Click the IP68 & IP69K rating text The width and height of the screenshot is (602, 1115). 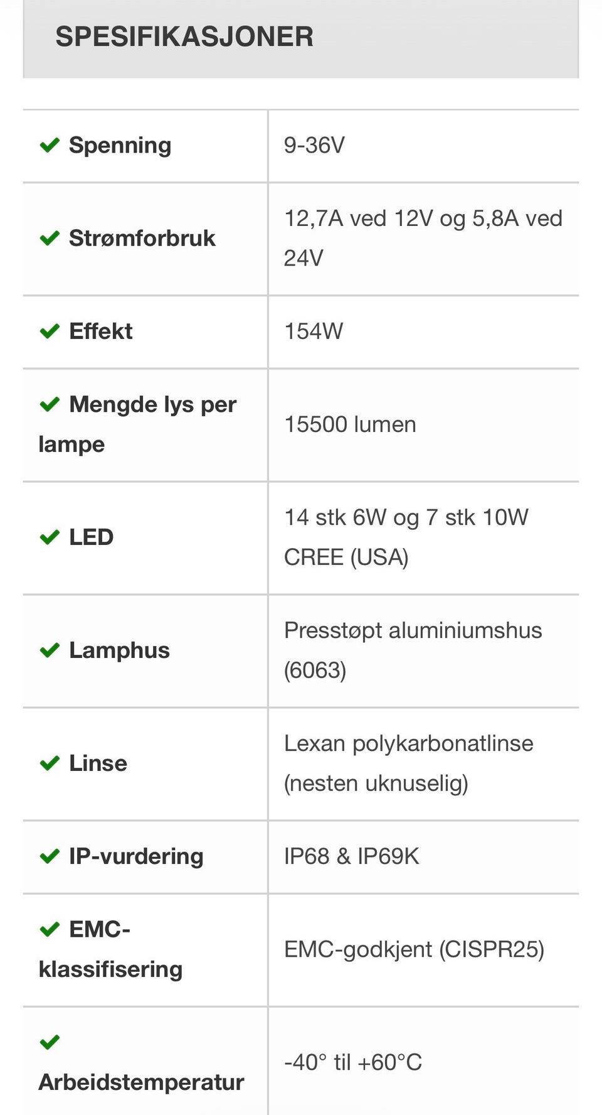(351, 856)
